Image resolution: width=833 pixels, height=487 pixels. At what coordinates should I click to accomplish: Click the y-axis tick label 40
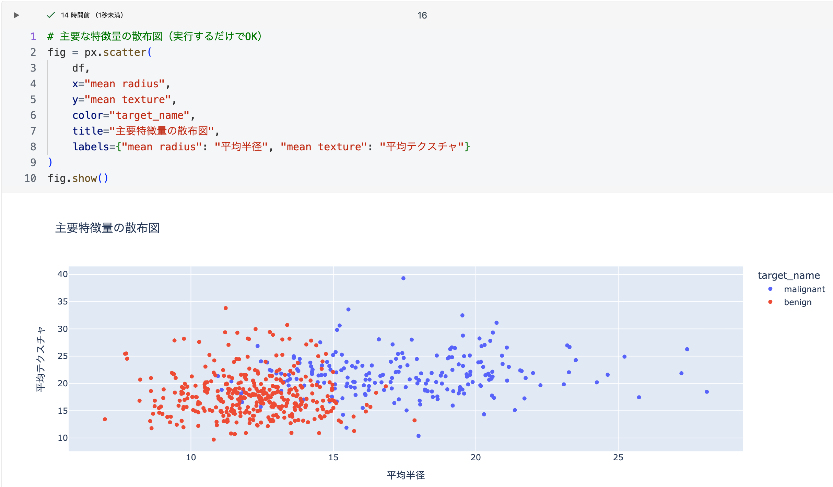click(x=62, y=274)
